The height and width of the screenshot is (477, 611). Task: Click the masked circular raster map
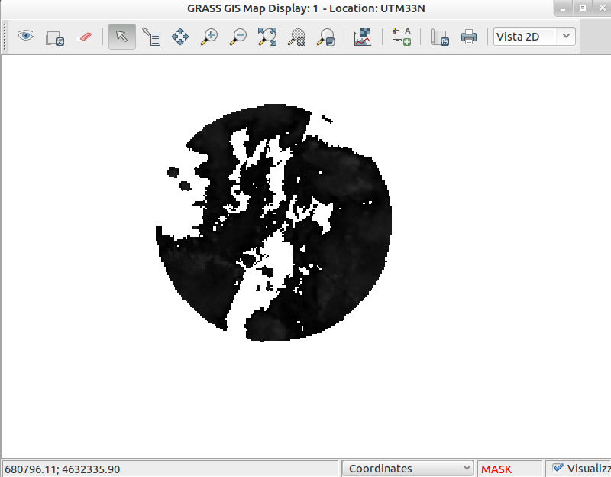[x=273, y=222]
